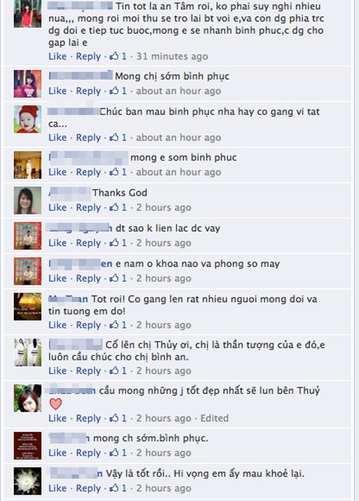Like the 'Tot roi! Co gang len' comment
This screenshot has width=359, height=501.
click(57, 325)
